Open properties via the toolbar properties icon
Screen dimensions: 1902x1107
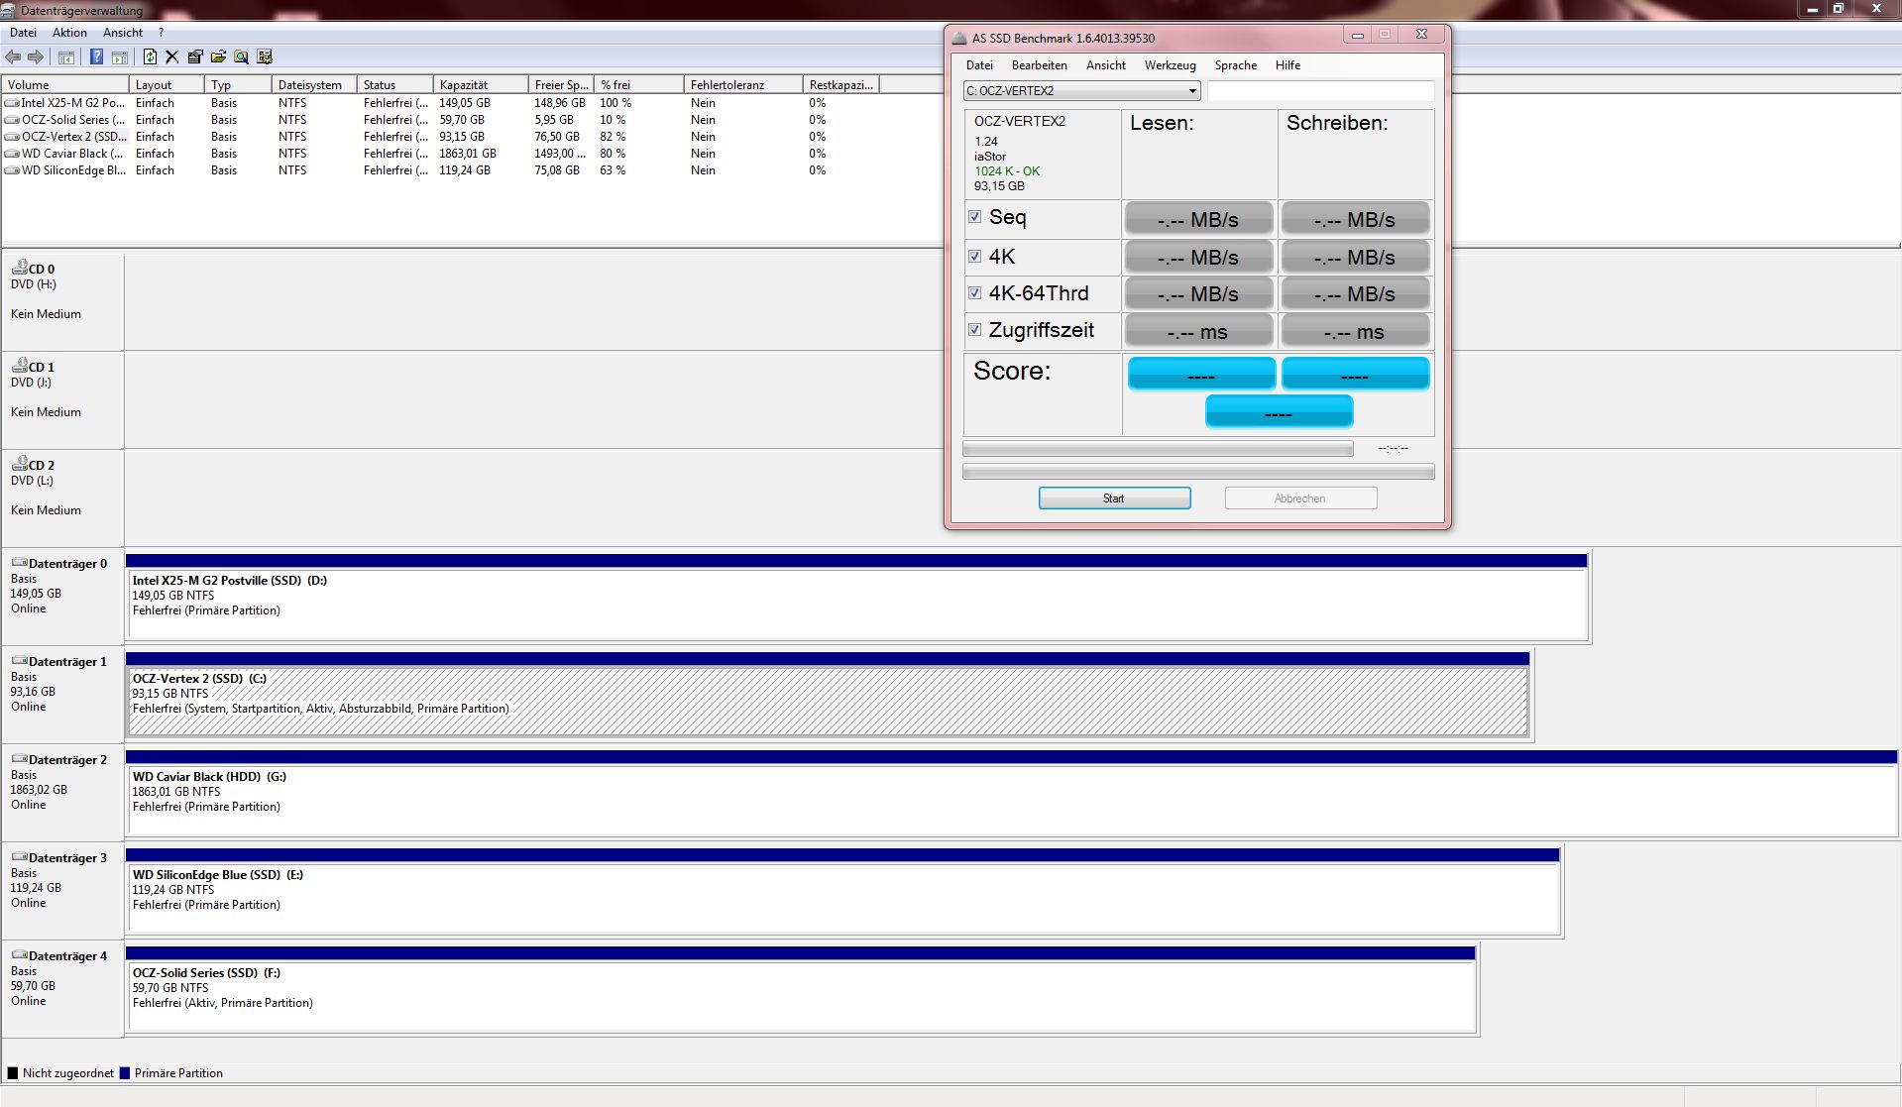pyautogui.click(x=195, y=56)
